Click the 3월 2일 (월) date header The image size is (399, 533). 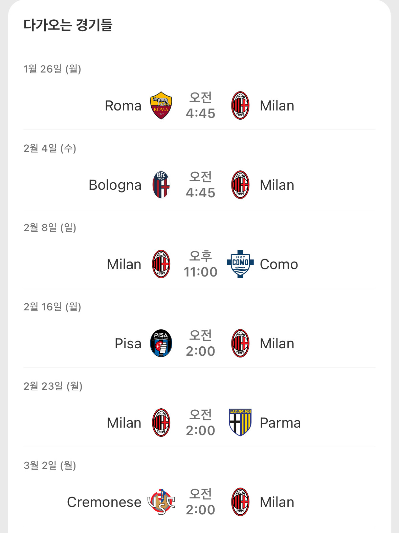click(50, 465)
